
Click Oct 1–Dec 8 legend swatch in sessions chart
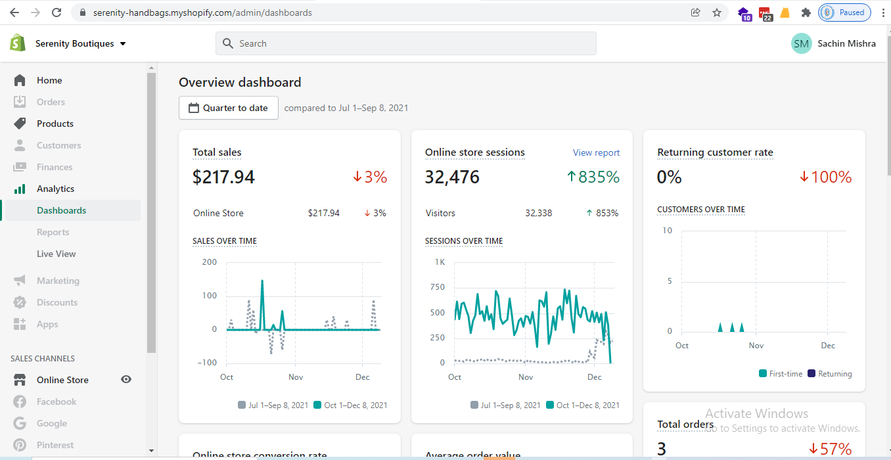(x=549, y=405)
